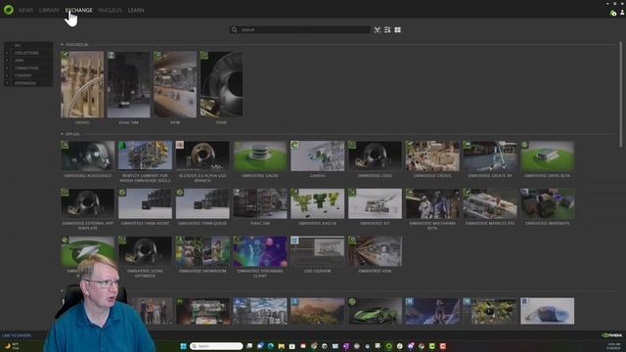Open Omniverse Streaming Client tile
626x352 pixels.
(260, 251)
